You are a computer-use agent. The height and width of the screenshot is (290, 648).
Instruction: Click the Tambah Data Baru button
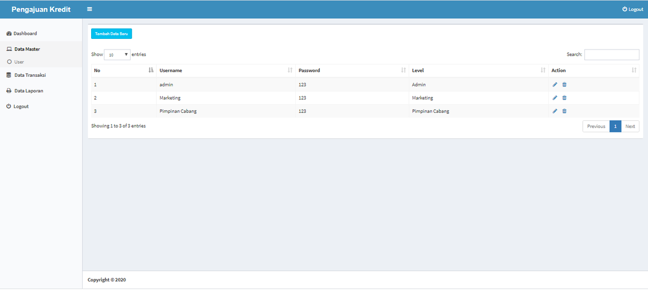[x=111, y=33]
